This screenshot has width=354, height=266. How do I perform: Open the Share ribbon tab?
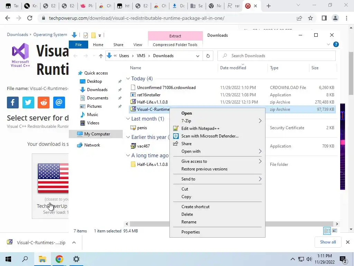118,45
